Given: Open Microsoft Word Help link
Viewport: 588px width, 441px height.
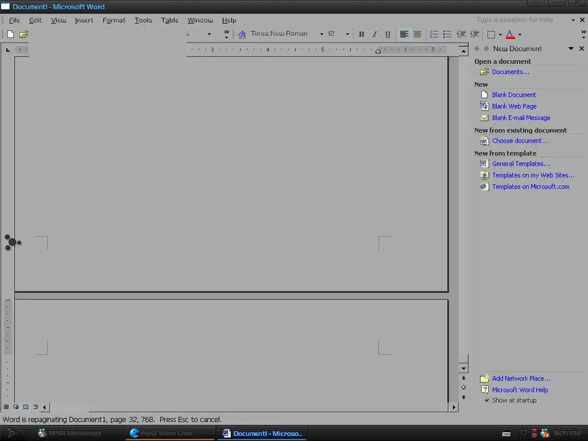Looking at the screenshot, I should click(520, 390).
